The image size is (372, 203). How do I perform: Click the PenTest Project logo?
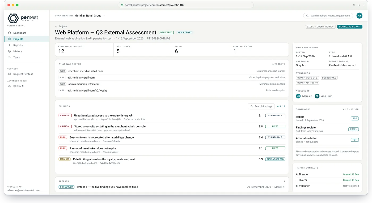23,18
